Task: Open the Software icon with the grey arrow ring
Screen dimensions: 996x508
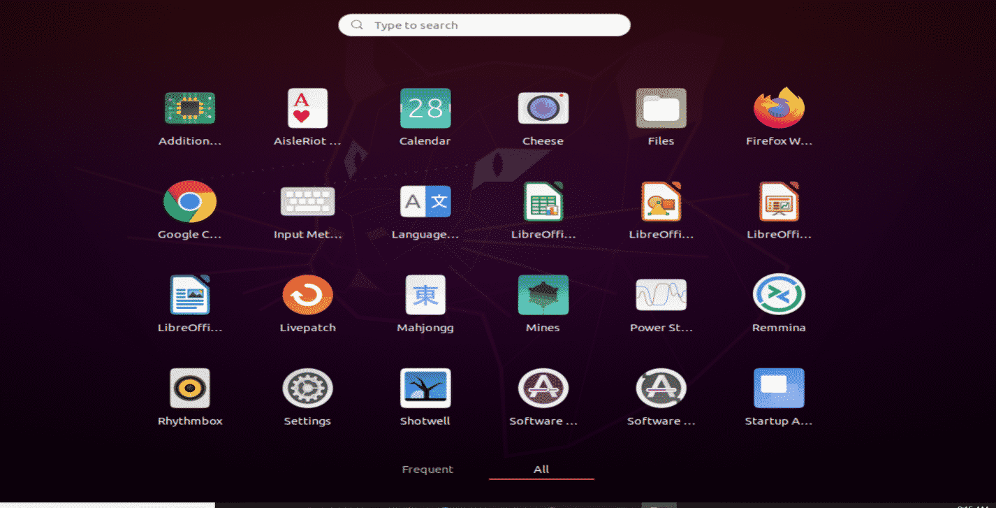Action: (661, 388)
